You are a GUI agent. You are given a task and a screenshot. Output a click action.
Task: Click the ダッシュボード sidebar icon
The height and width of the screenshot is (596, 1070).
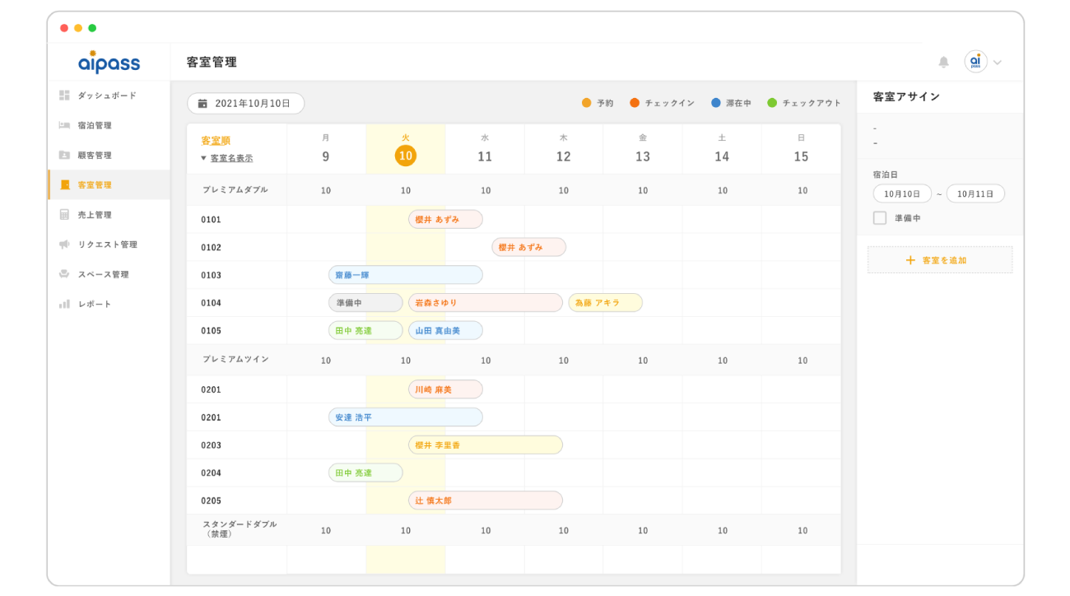coord(64,95)
